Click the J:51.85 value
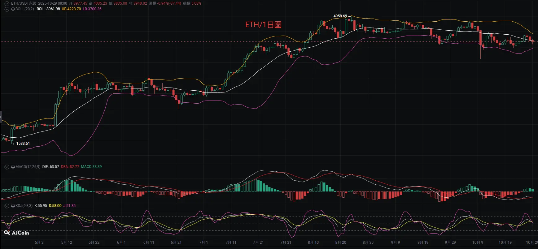The image size is (538, 249). [69, 206]
